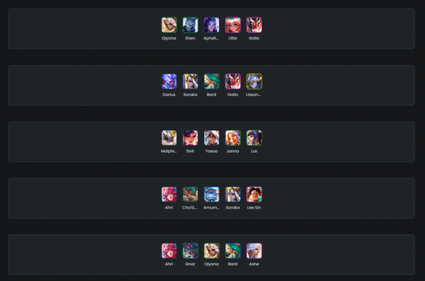Select the Shen champion portrait
The height and width of the screenshot is (281, 425).
pyautogui.click(x=190, y=25)
